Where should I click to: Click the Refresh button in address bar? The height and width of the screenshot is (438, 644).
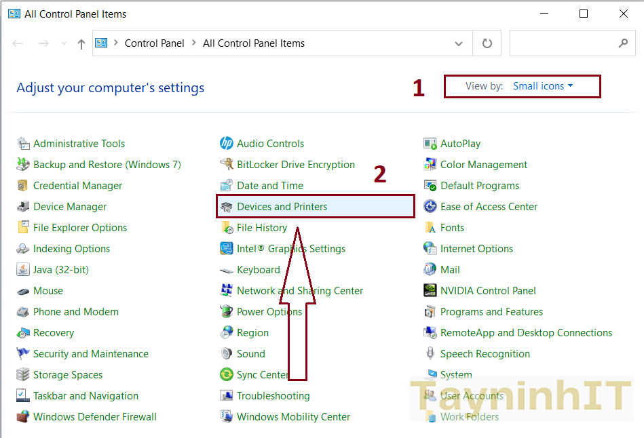click(487, 43)
